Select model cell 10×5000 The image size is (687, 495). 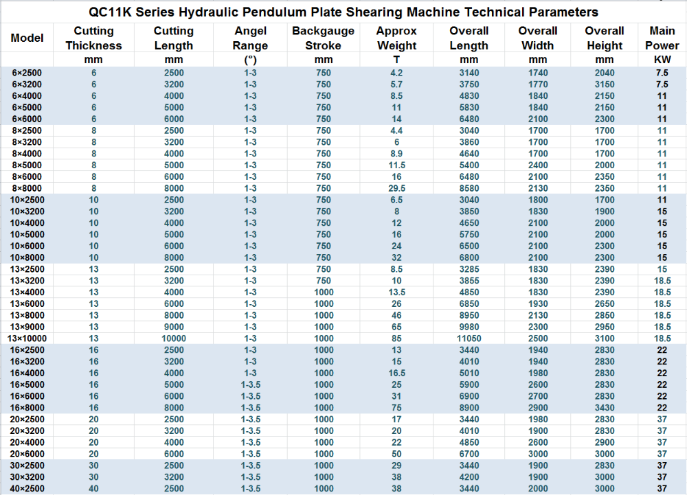(27, 235)
